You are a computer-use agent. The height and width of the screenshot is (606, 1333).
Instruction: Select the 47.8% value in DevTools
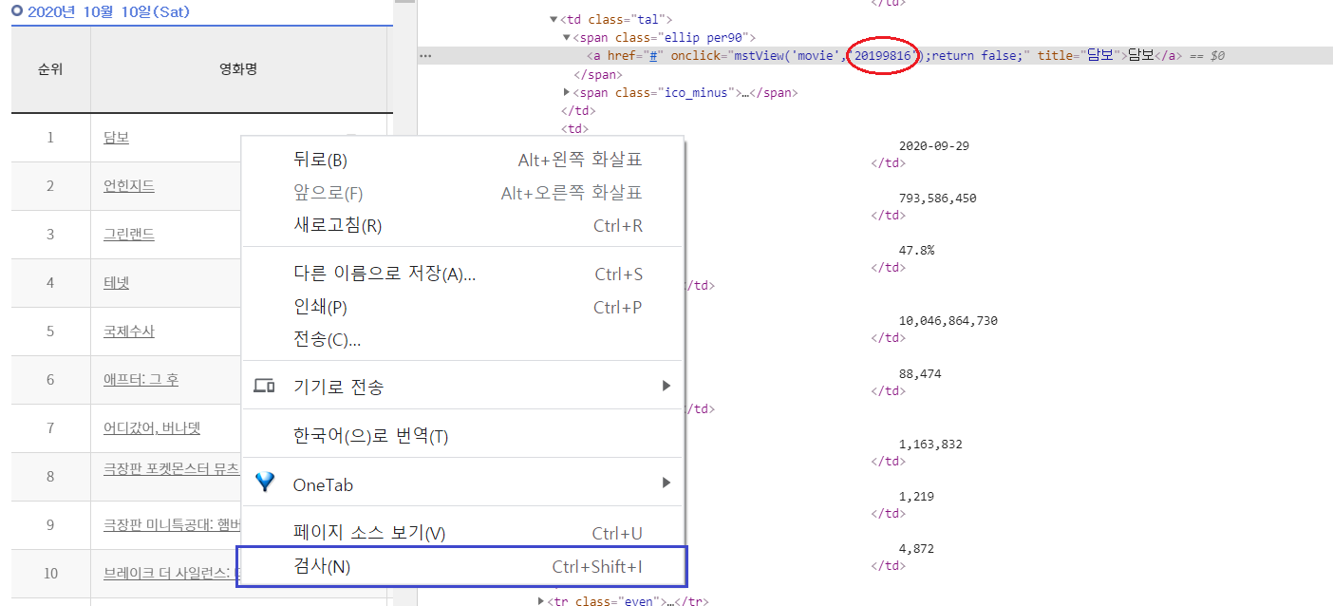point(916,251)
